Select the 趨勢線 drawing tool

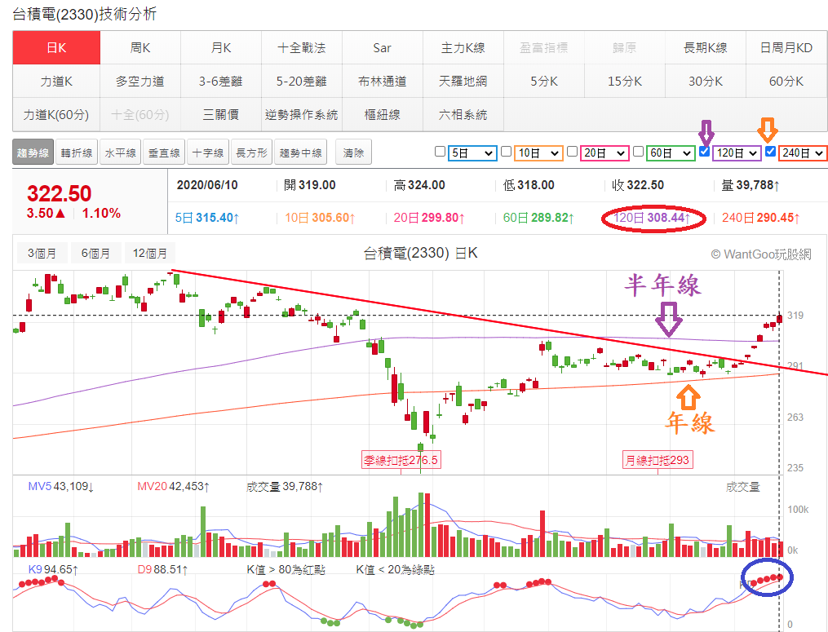[33, 152]
